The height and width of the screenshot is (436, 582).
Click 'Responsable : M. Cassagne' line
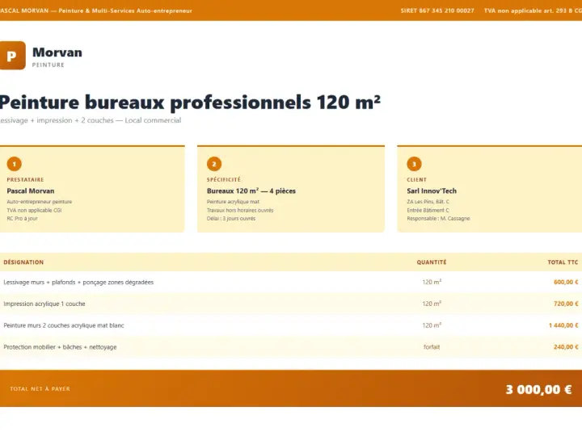[438, 218]
